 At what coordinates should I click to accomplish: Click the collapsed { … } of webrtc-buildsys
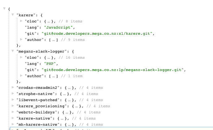coord(67,112)
